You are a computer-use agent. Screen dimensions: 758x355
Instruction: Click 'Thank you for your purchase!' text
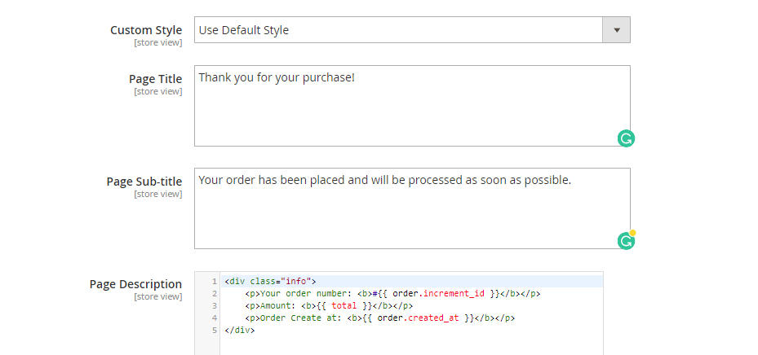(x=277, y=77)
